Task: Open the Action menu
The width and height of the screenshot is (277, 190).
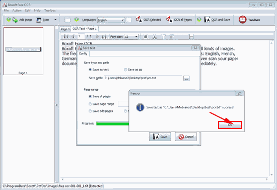Action: (17, 11)
